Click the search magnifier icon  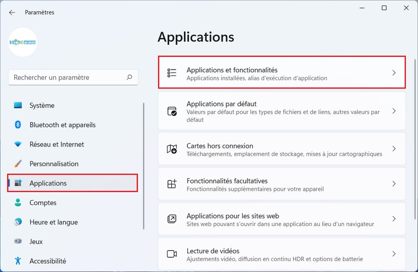130,77
